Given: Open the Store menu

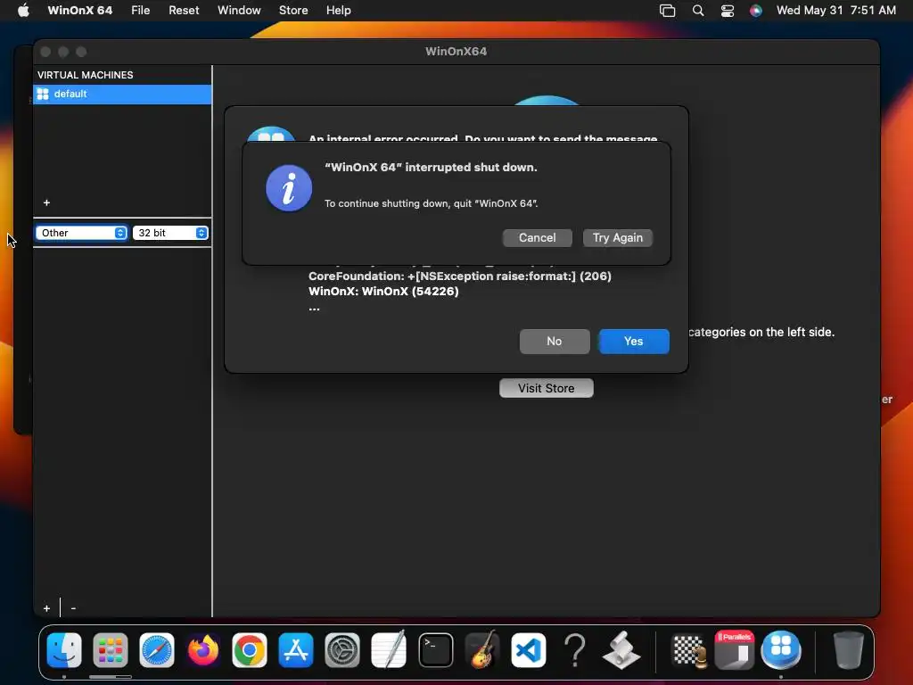Looking at the screenshot, I should point(293,11).
